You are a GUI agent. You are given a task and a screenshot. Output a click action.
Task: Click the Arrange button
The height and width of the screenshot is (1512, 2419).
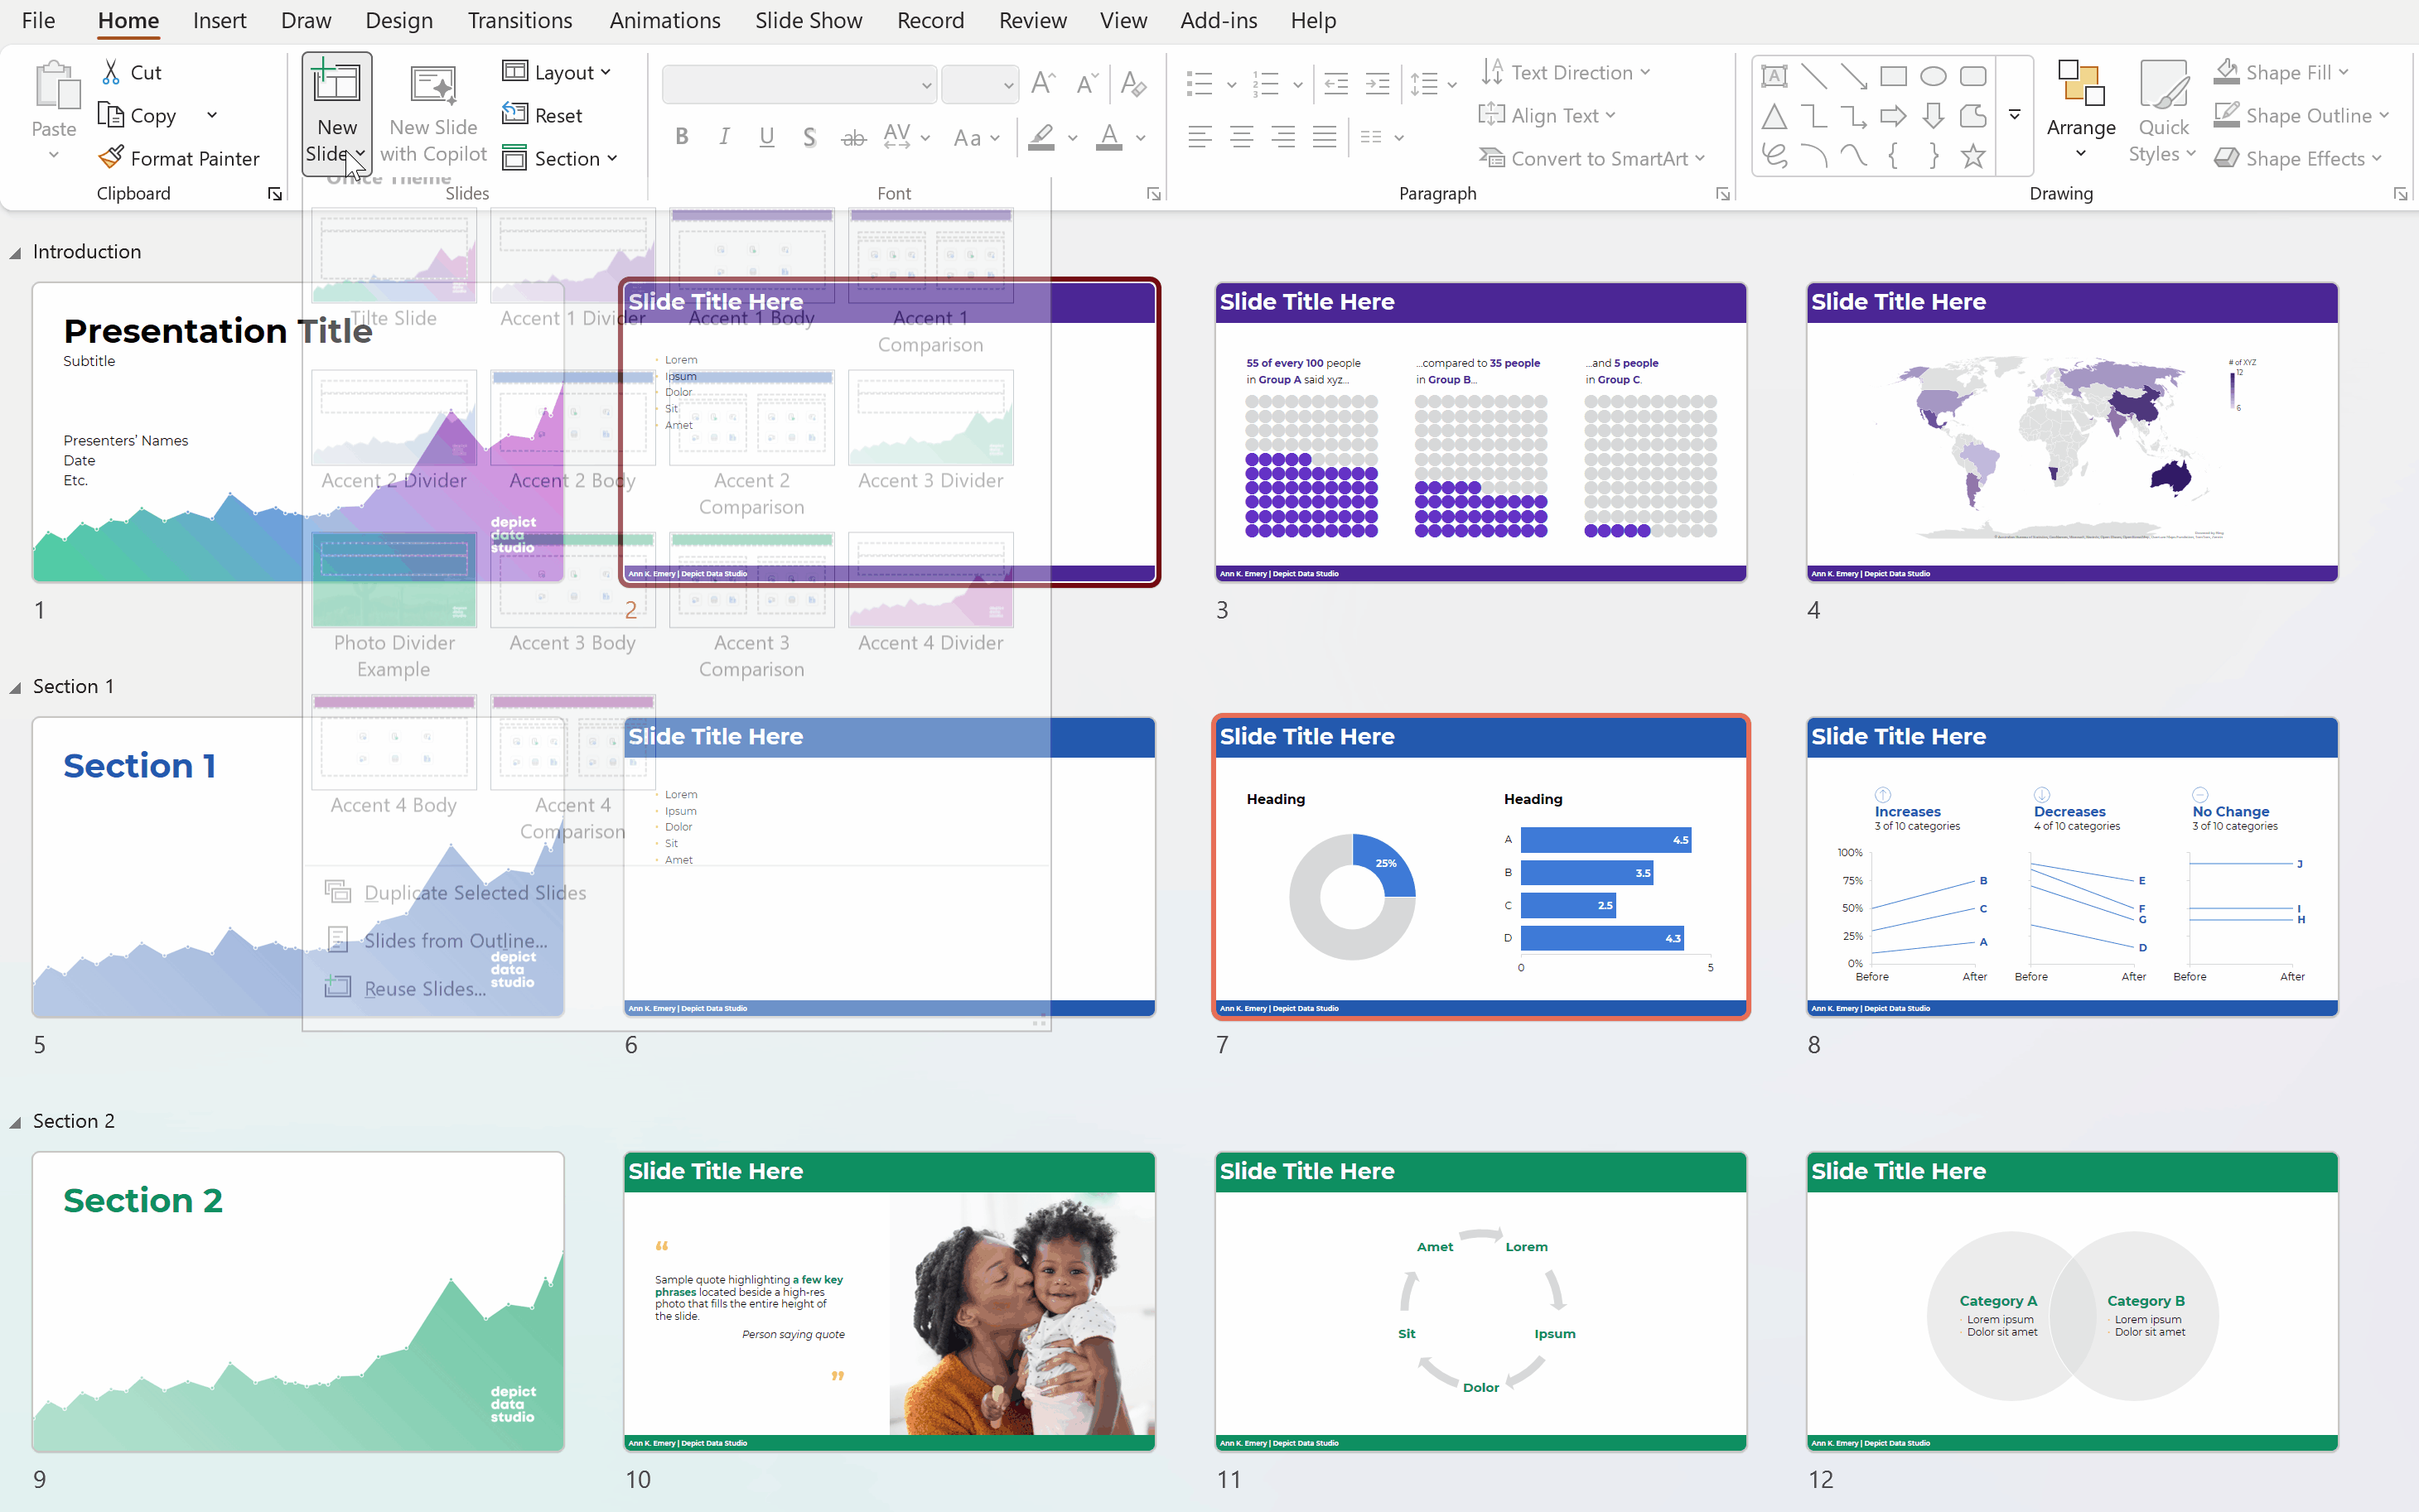click(x=2080, y=110)
